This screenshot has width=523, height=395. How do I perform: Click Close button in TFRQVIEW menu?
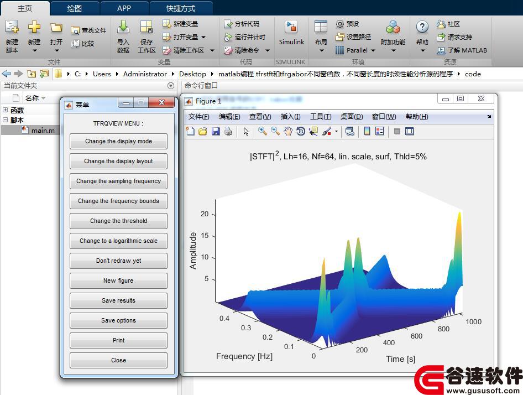[x=118, y=360]
